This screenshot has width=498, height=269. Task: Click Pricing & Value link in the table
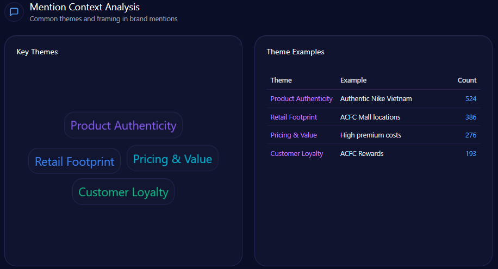click(x=294, y=135)
